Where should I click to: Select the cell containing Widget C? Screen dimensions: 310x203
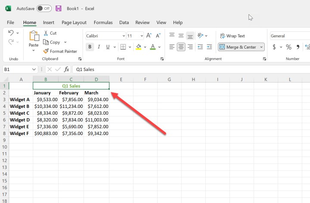click(x=20, y=113)
